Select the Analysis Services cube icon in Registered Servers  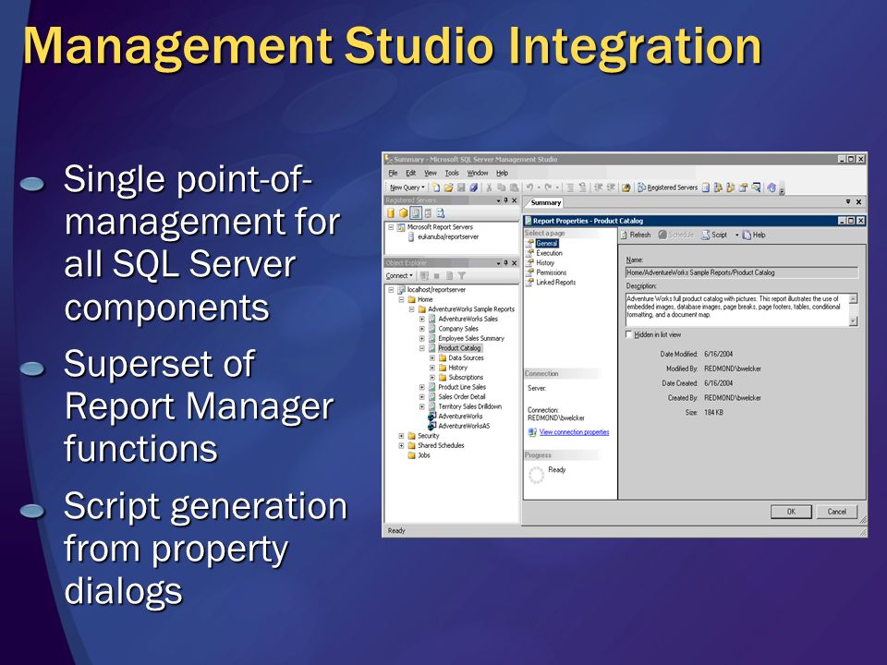tap(403, 213)
